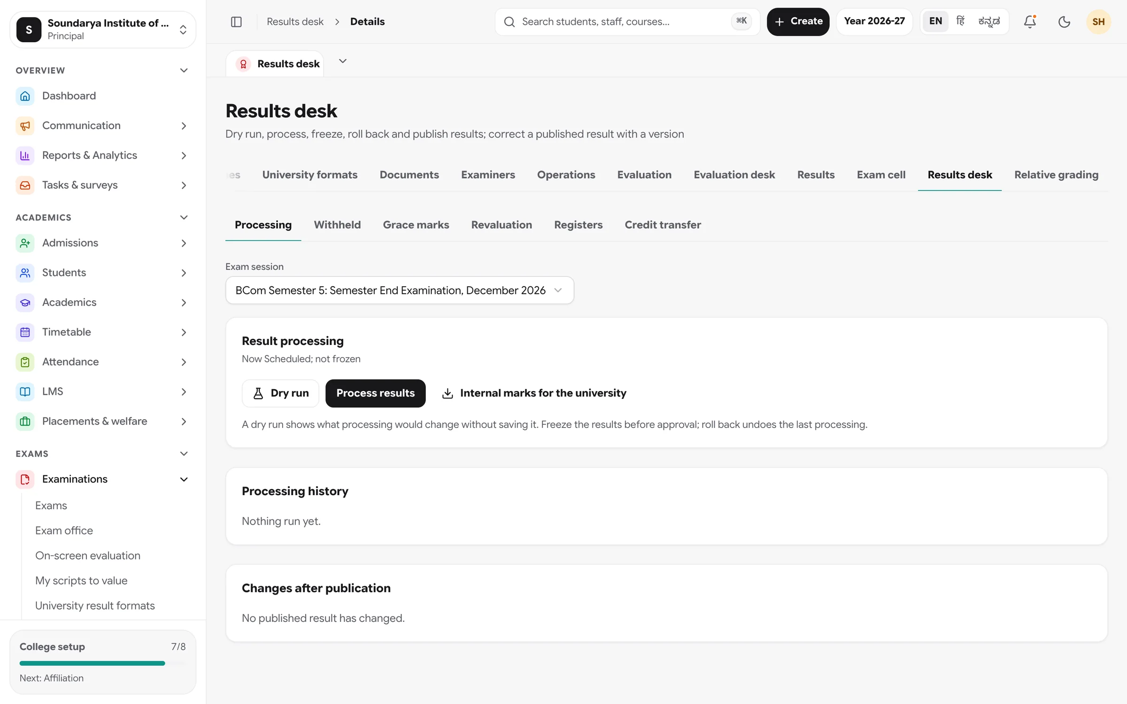Click the Dry run button
This screenshot has width=1127, height=704.
pyautogui.click(x=280, y=393)
